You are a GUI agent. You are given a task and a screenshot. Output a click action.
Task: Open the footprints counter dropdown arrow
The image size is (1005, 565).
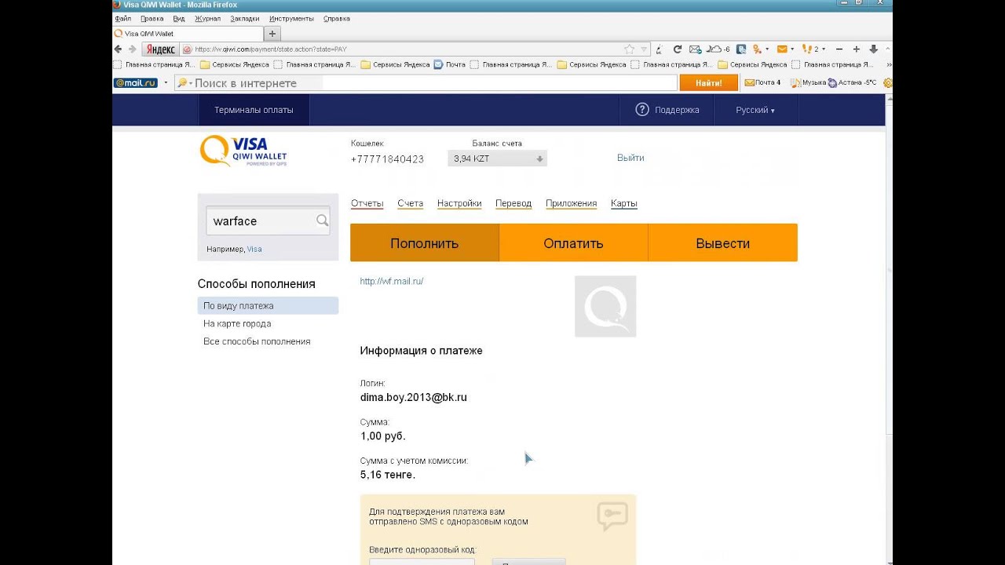(824, 49)
